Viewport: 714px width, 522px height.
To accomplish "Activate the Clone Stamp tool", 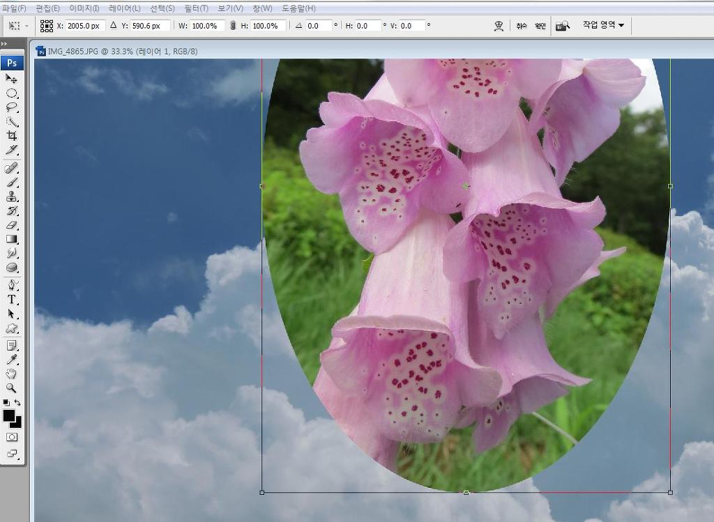I will (11, 197).
